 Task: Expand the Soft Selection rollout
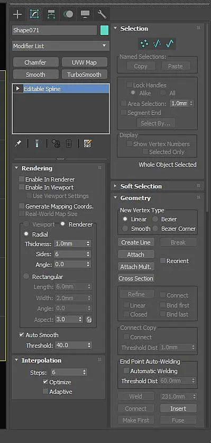coord(115,186)
